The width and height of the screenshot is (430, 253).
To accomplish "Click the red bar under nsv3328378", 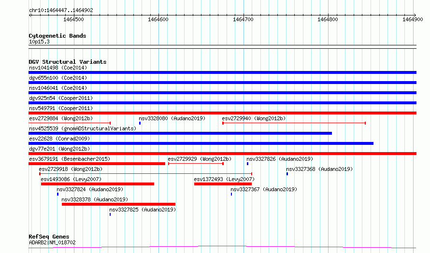I will pyautogui.click(x=118, y=204).
